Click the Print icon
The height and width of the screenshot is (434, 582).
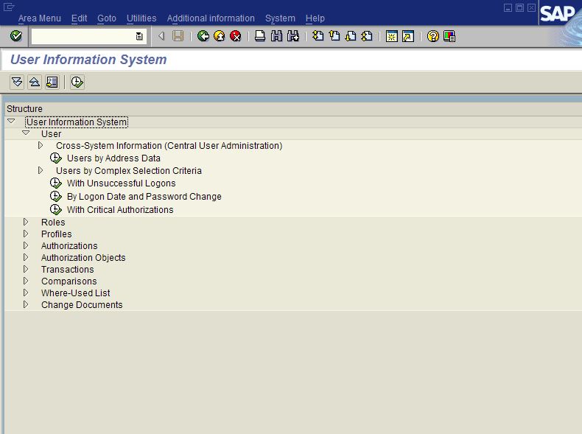click(260, 36)
